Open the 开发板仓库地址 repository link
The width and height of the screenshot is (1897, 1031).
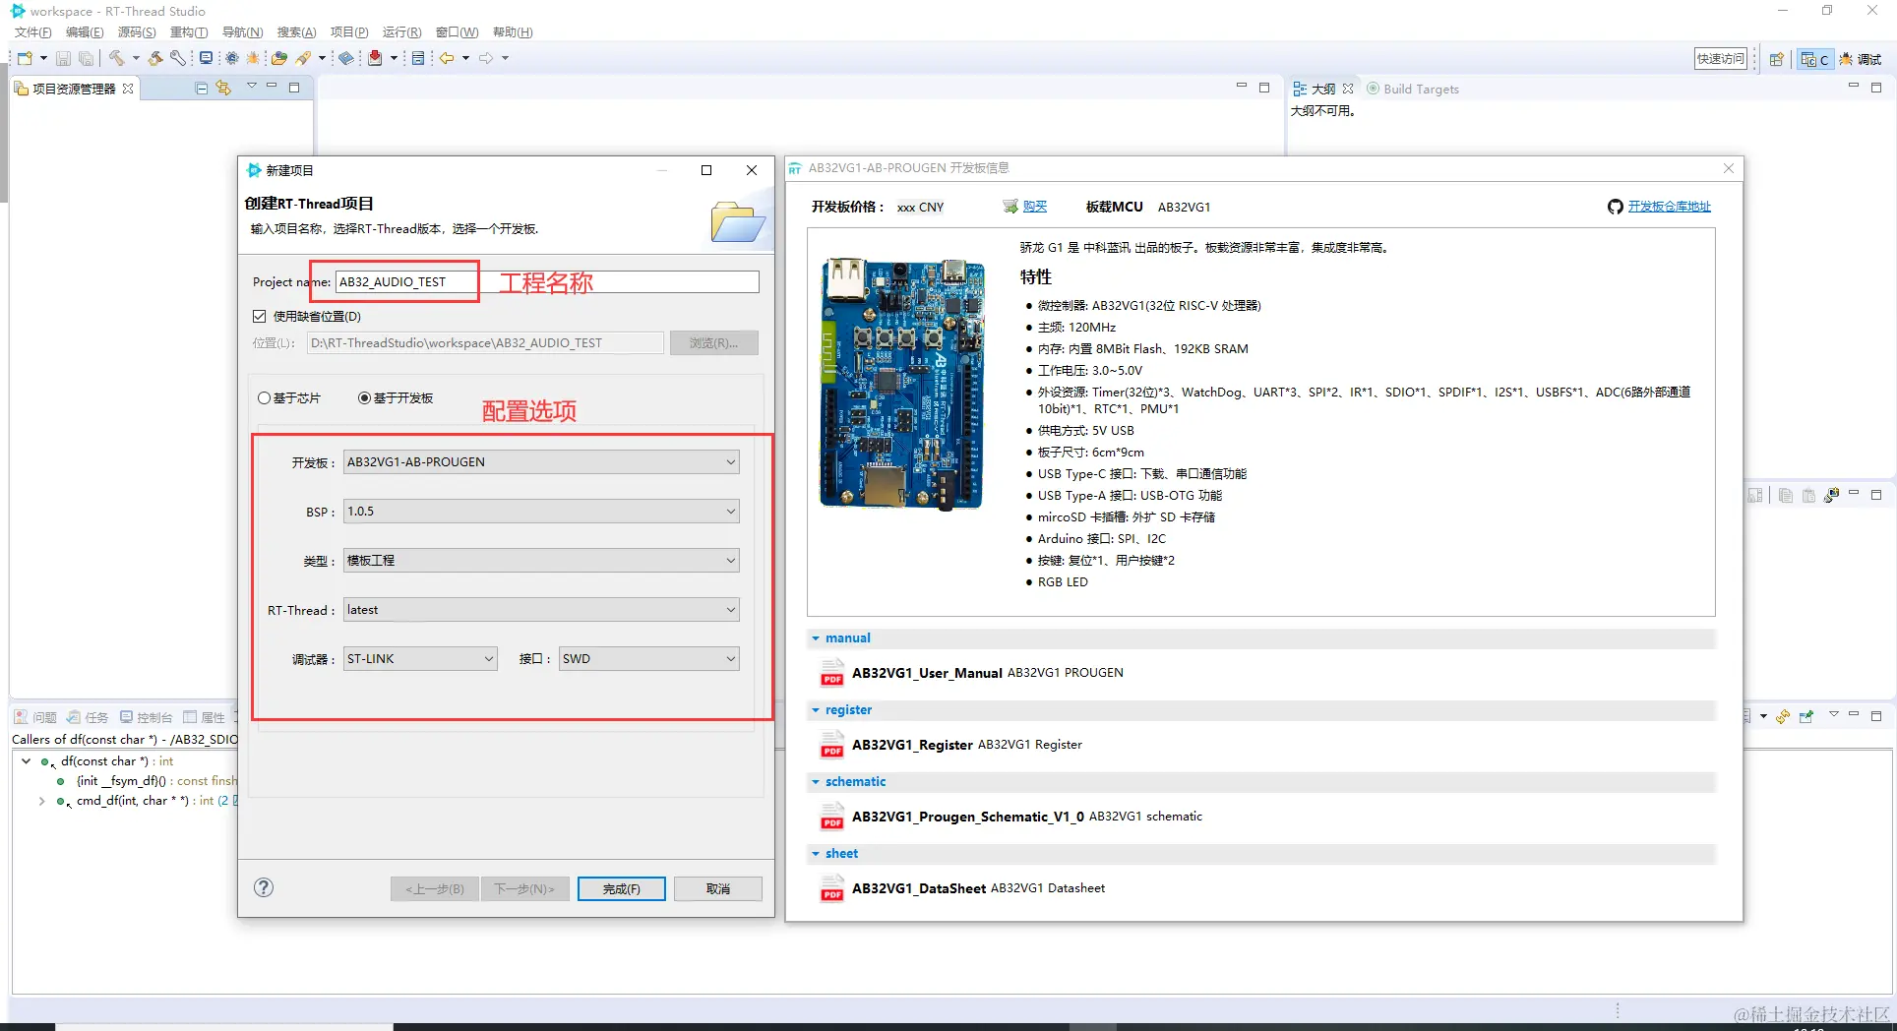(x=1669, y=207)
